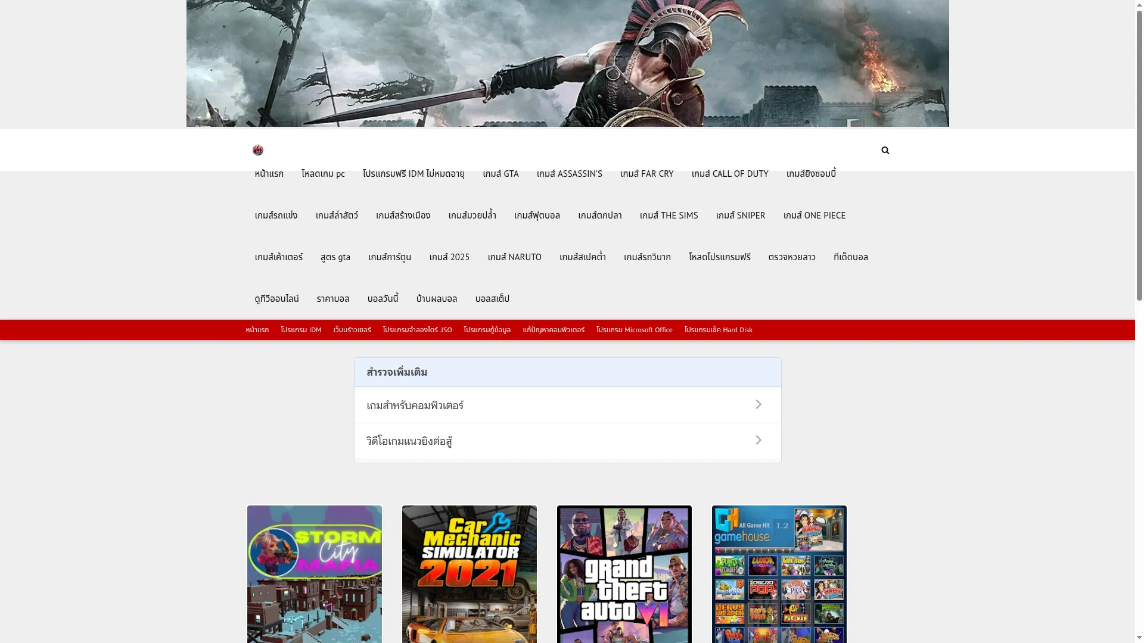Open เกมส์ 2025 category
Viewport: 1144px width, 643px height.
click(x=449, y=257)
